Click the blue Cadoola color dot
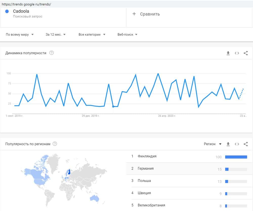Image resolution: width=253 pixels, height=211 pixels. click(7, 11)
